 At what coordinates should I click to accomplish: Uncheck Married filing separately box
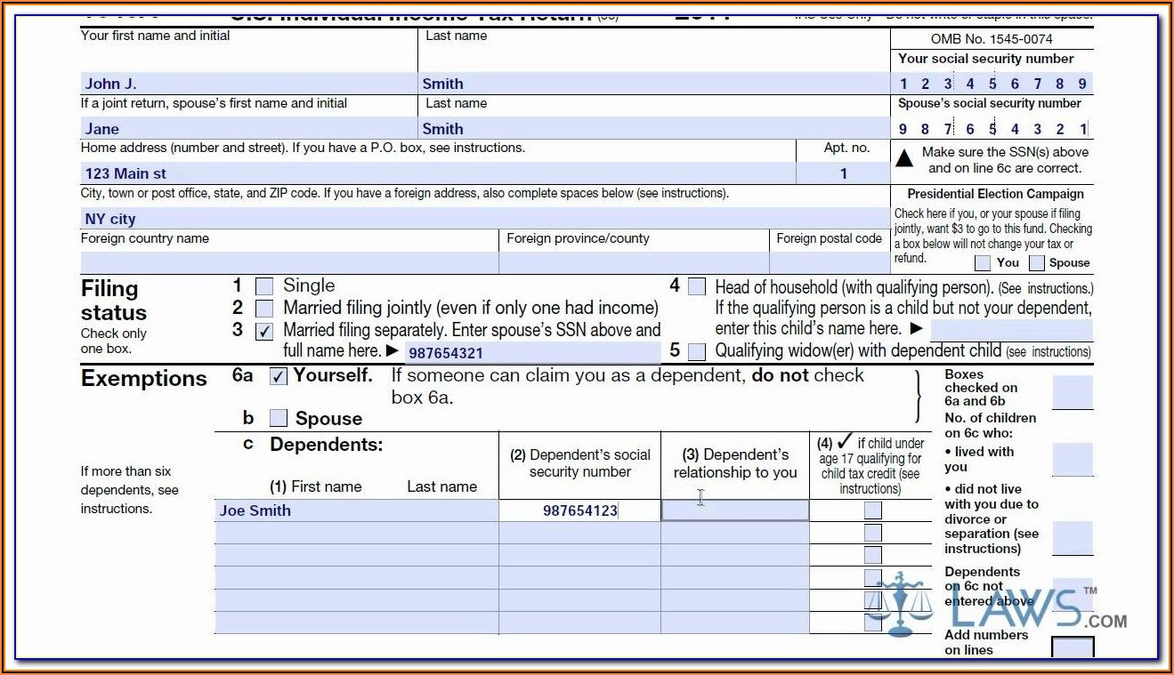coord(264,331)
